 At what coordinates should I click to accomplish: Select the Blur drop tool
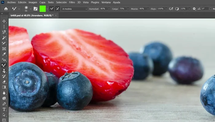pos(4,93)
